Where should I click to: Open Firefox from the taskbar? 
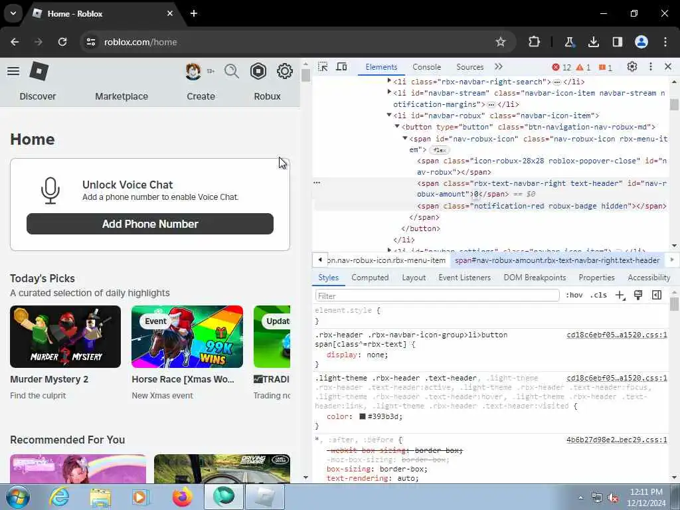pyautogui.click(x=183, y=497)
